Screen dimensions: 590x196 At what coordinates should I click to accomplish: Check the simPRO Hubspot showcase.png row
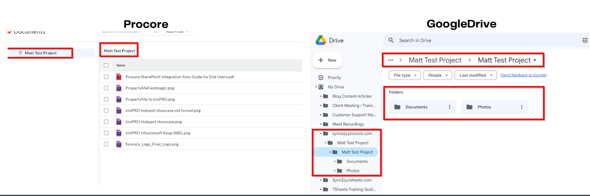point(106,122)
